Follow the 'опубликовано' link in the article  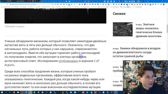tap(68, 61)
